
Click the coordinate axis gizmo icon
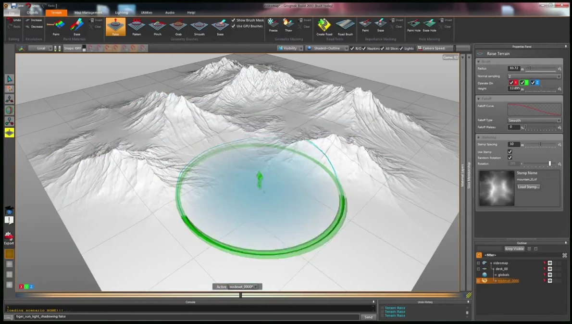tap(22, 48)
